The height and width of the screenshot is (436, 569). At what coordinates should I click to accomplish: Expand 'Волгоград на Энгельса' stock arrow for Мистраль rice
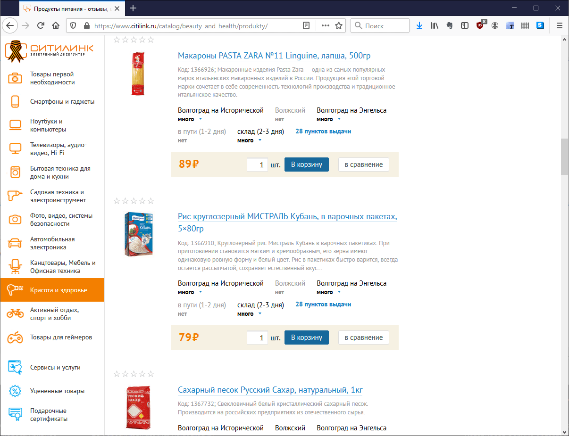click(339, 292)
